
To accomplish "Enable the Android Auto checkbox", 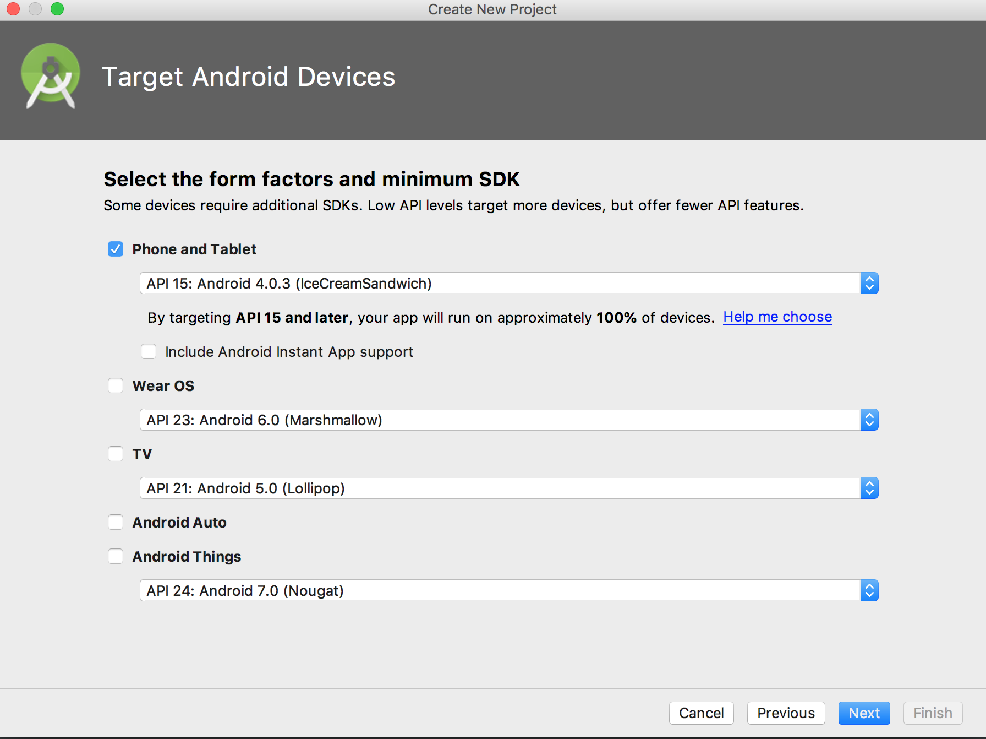I will point(116,523).
